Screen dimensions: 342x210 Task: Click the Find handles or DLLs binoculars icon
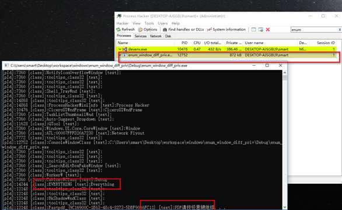[165, 29]
